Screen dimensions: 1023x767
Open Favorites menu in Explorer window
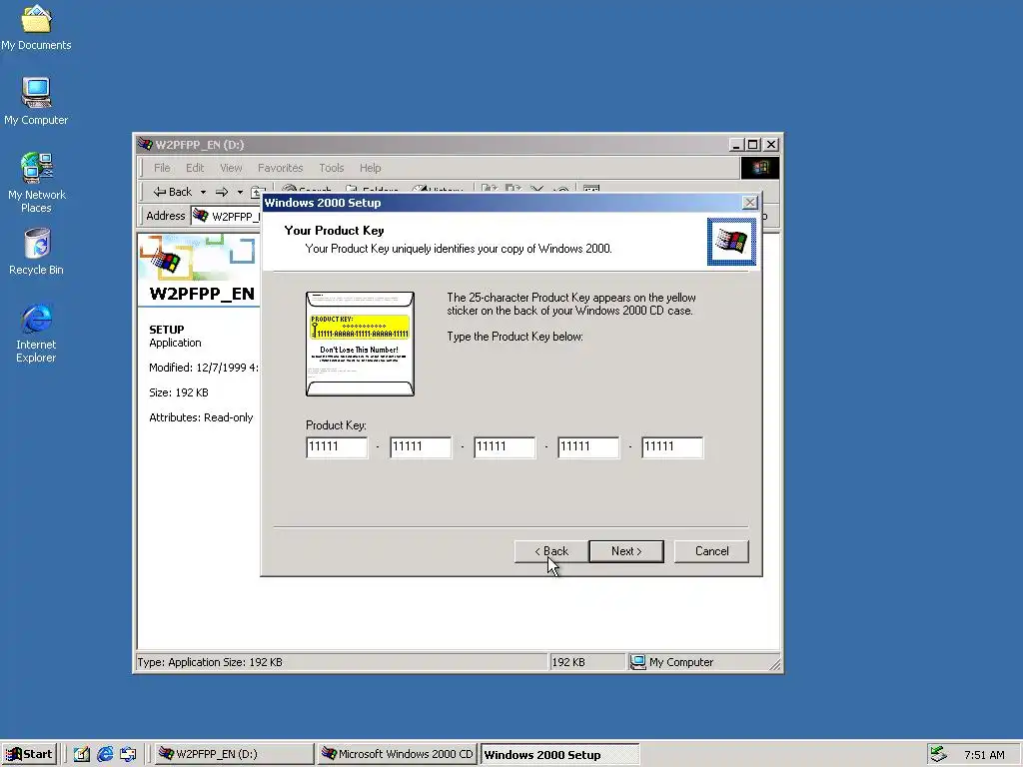tap(280, 168)
